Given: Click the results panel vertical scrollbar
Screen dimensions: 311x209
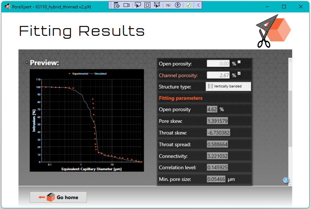Looking at the screenshot, I should [290, 117].
